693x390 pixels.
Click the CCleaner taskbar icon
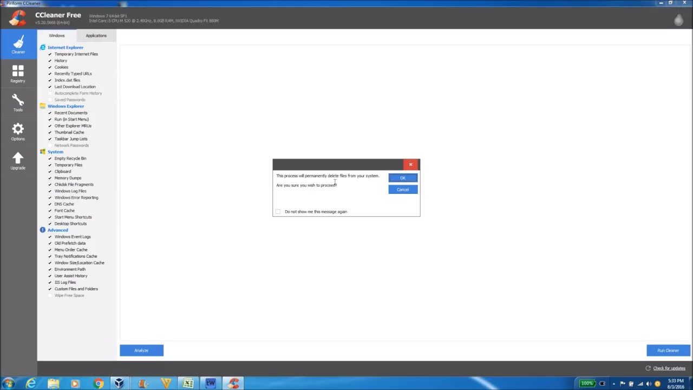click(233, 383)
